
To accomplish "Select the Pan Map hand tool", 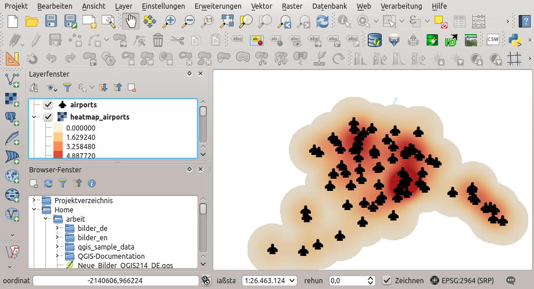I will pos(131,21).
